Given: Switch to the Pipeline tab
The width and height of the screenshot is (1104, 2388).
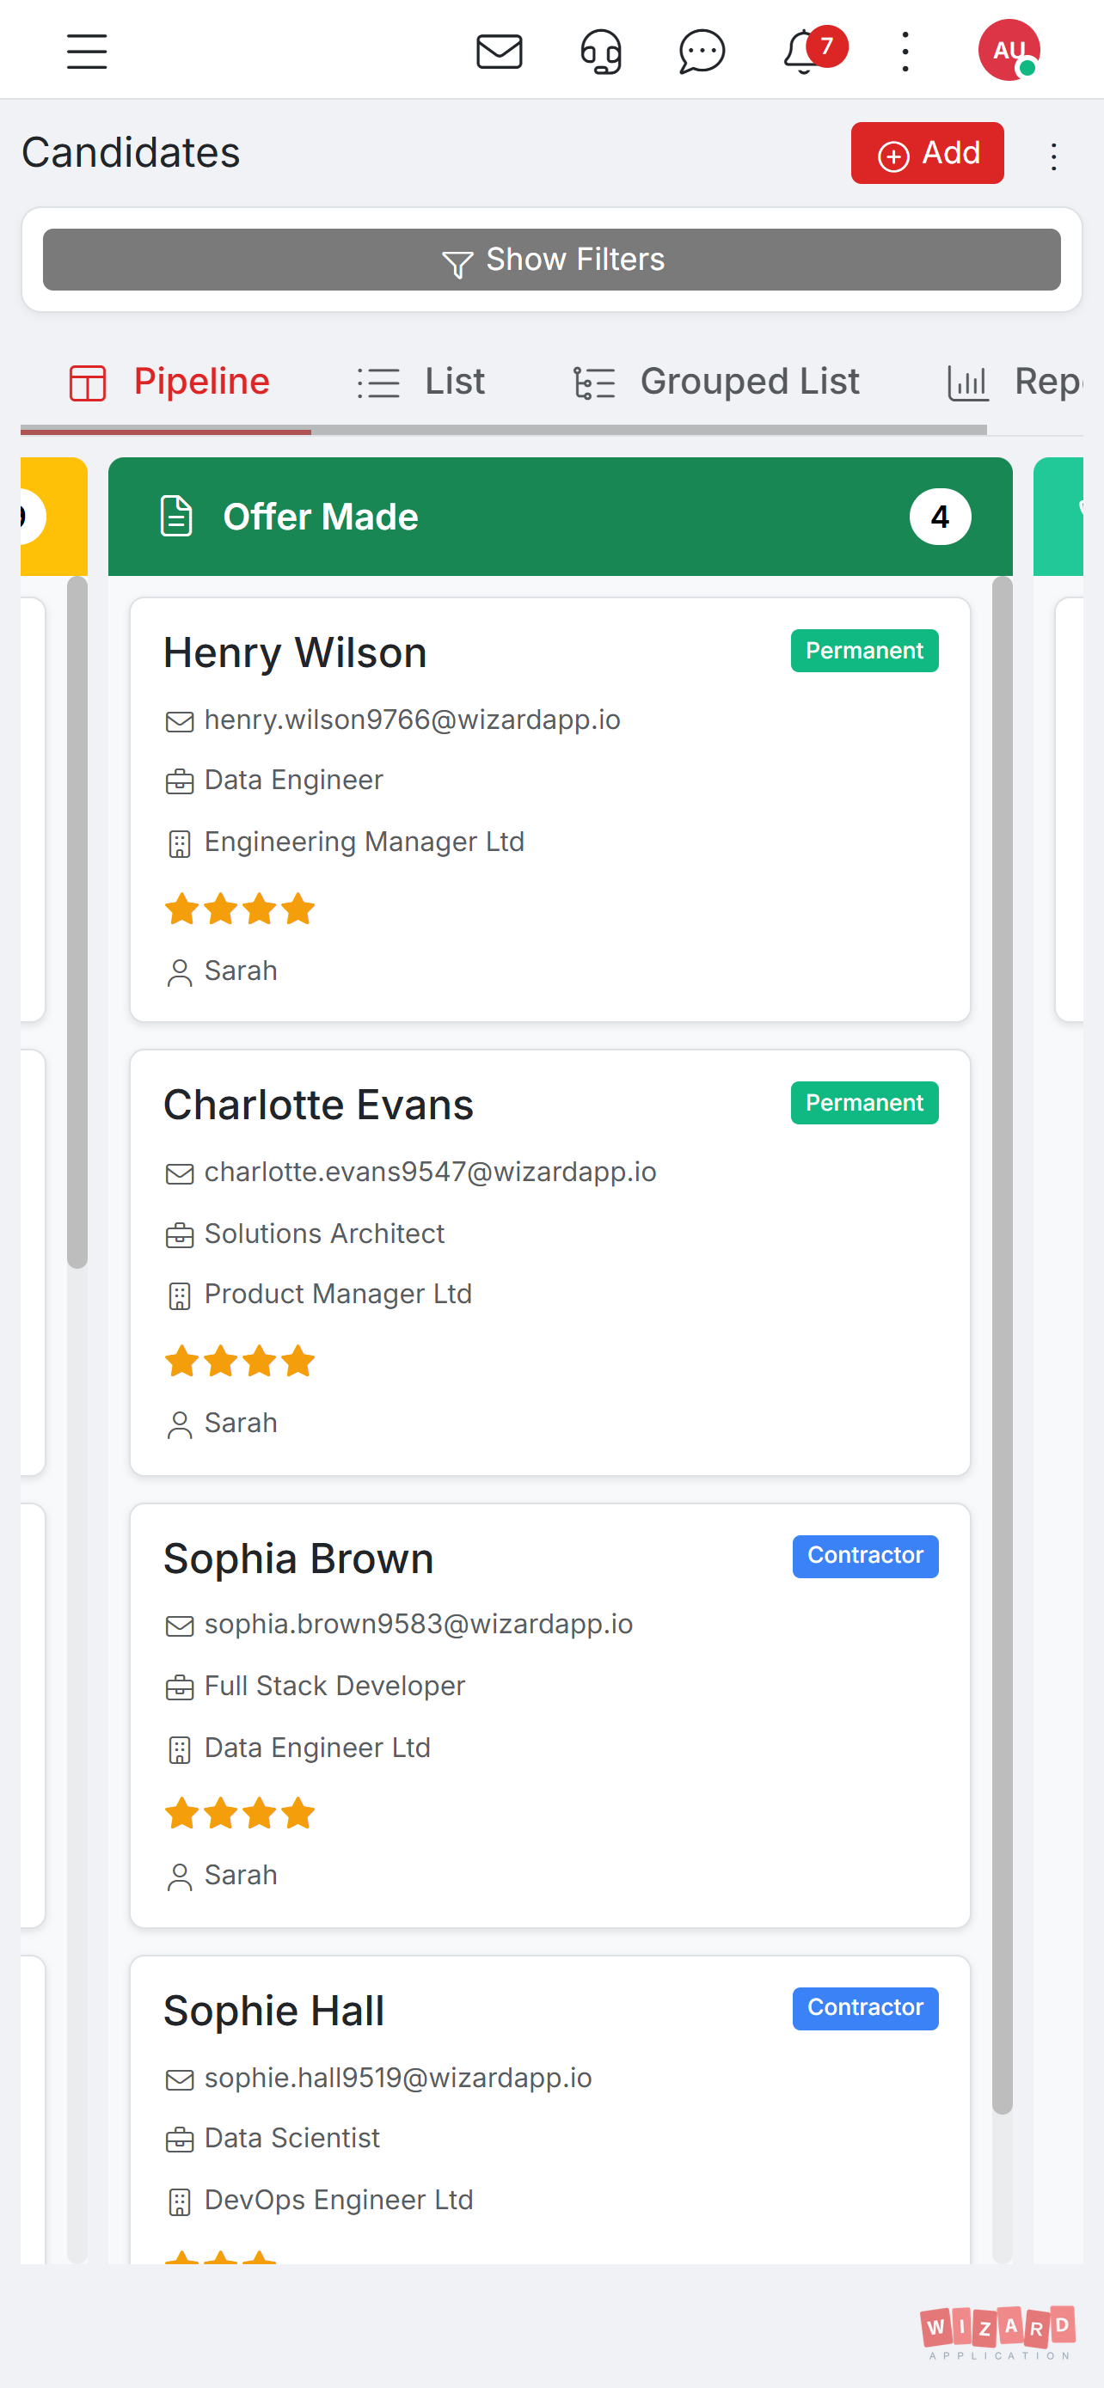Looking at the screenshot, I should point(168,382).
